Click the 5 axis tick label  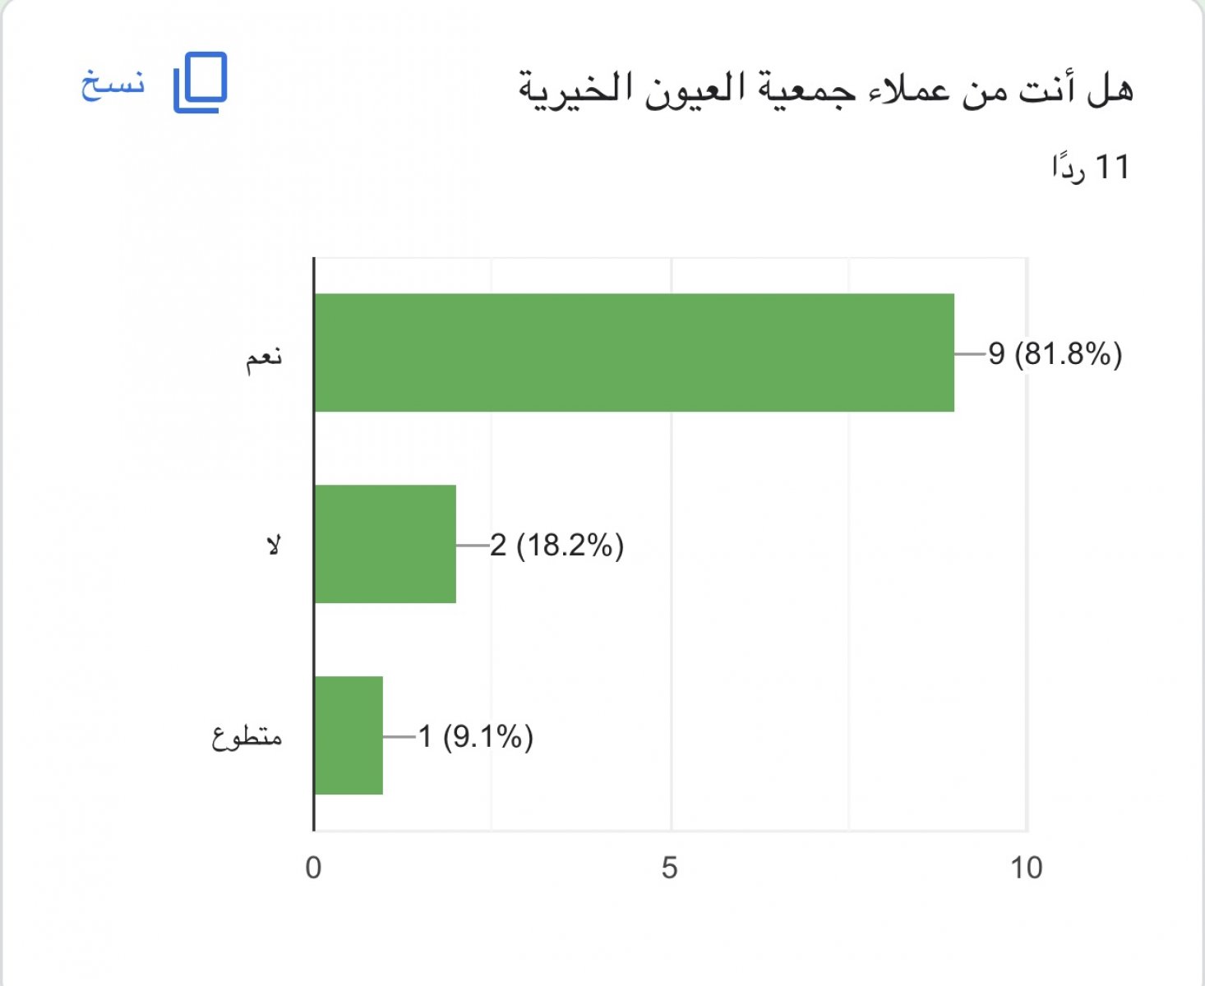(670, 868)
